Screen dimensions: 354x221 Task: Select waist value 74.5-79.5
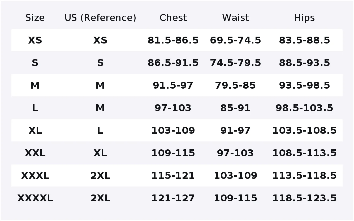click(x=235, y=63)
